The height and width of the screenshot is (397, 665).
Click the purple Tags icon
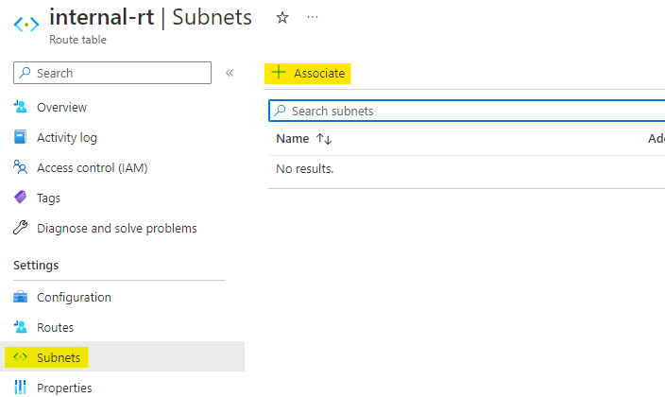tap(21, 198)
